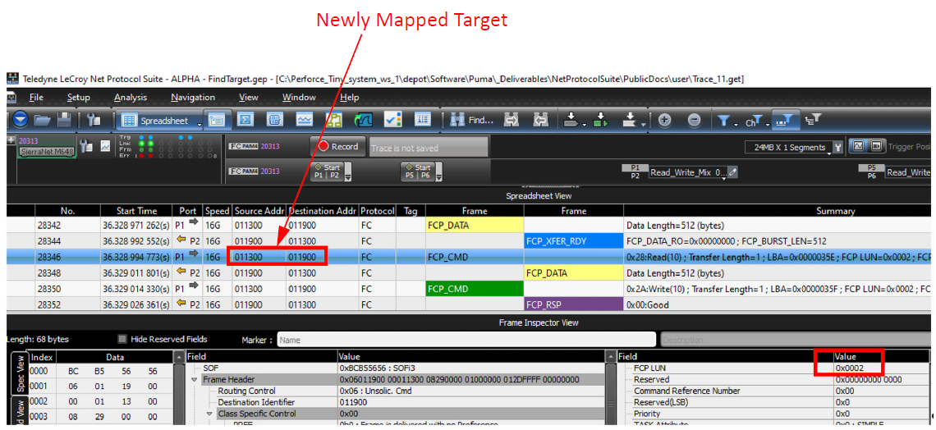Open the waveform graph view icon
The height and width of the screenshot is (430, 936).
[x=305, y=120]
